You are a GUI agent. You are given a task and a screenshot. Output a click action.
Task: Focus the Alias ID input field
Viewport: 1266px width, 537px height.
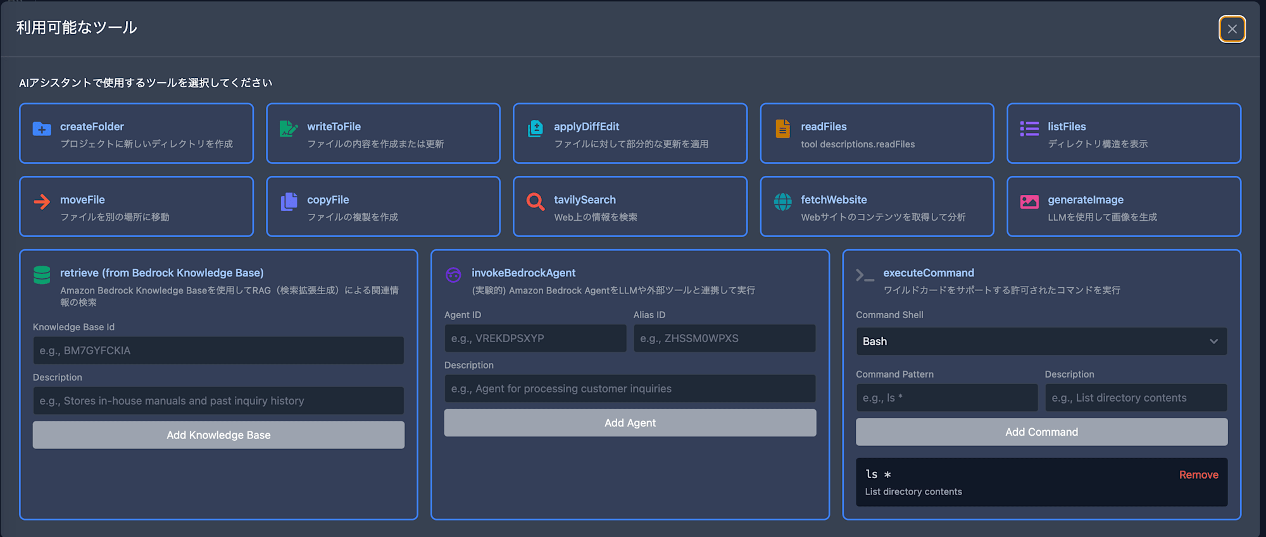pos(724,338)
